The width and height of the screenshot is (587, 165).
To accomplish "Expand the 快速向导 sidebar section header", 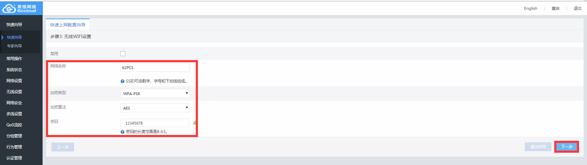I will [x=14, y=25].
